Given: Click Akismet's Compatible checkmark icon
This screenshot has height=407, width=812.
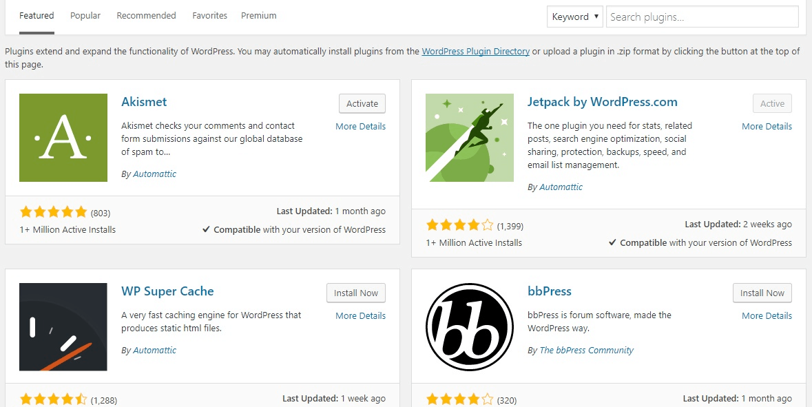Looking at the screenshot, I should coord(206,229).
